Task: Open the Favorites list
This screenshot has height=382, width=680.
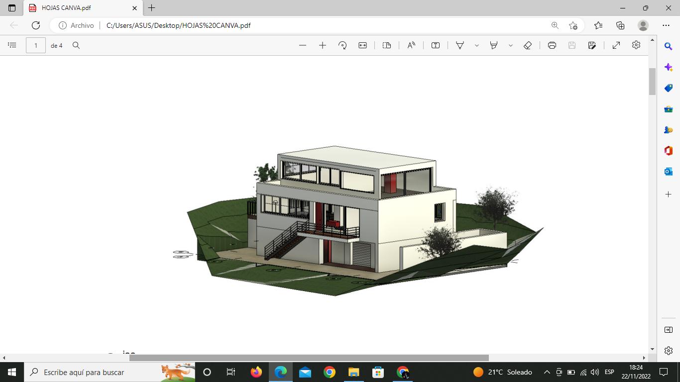Action: [x=598, y=25]
